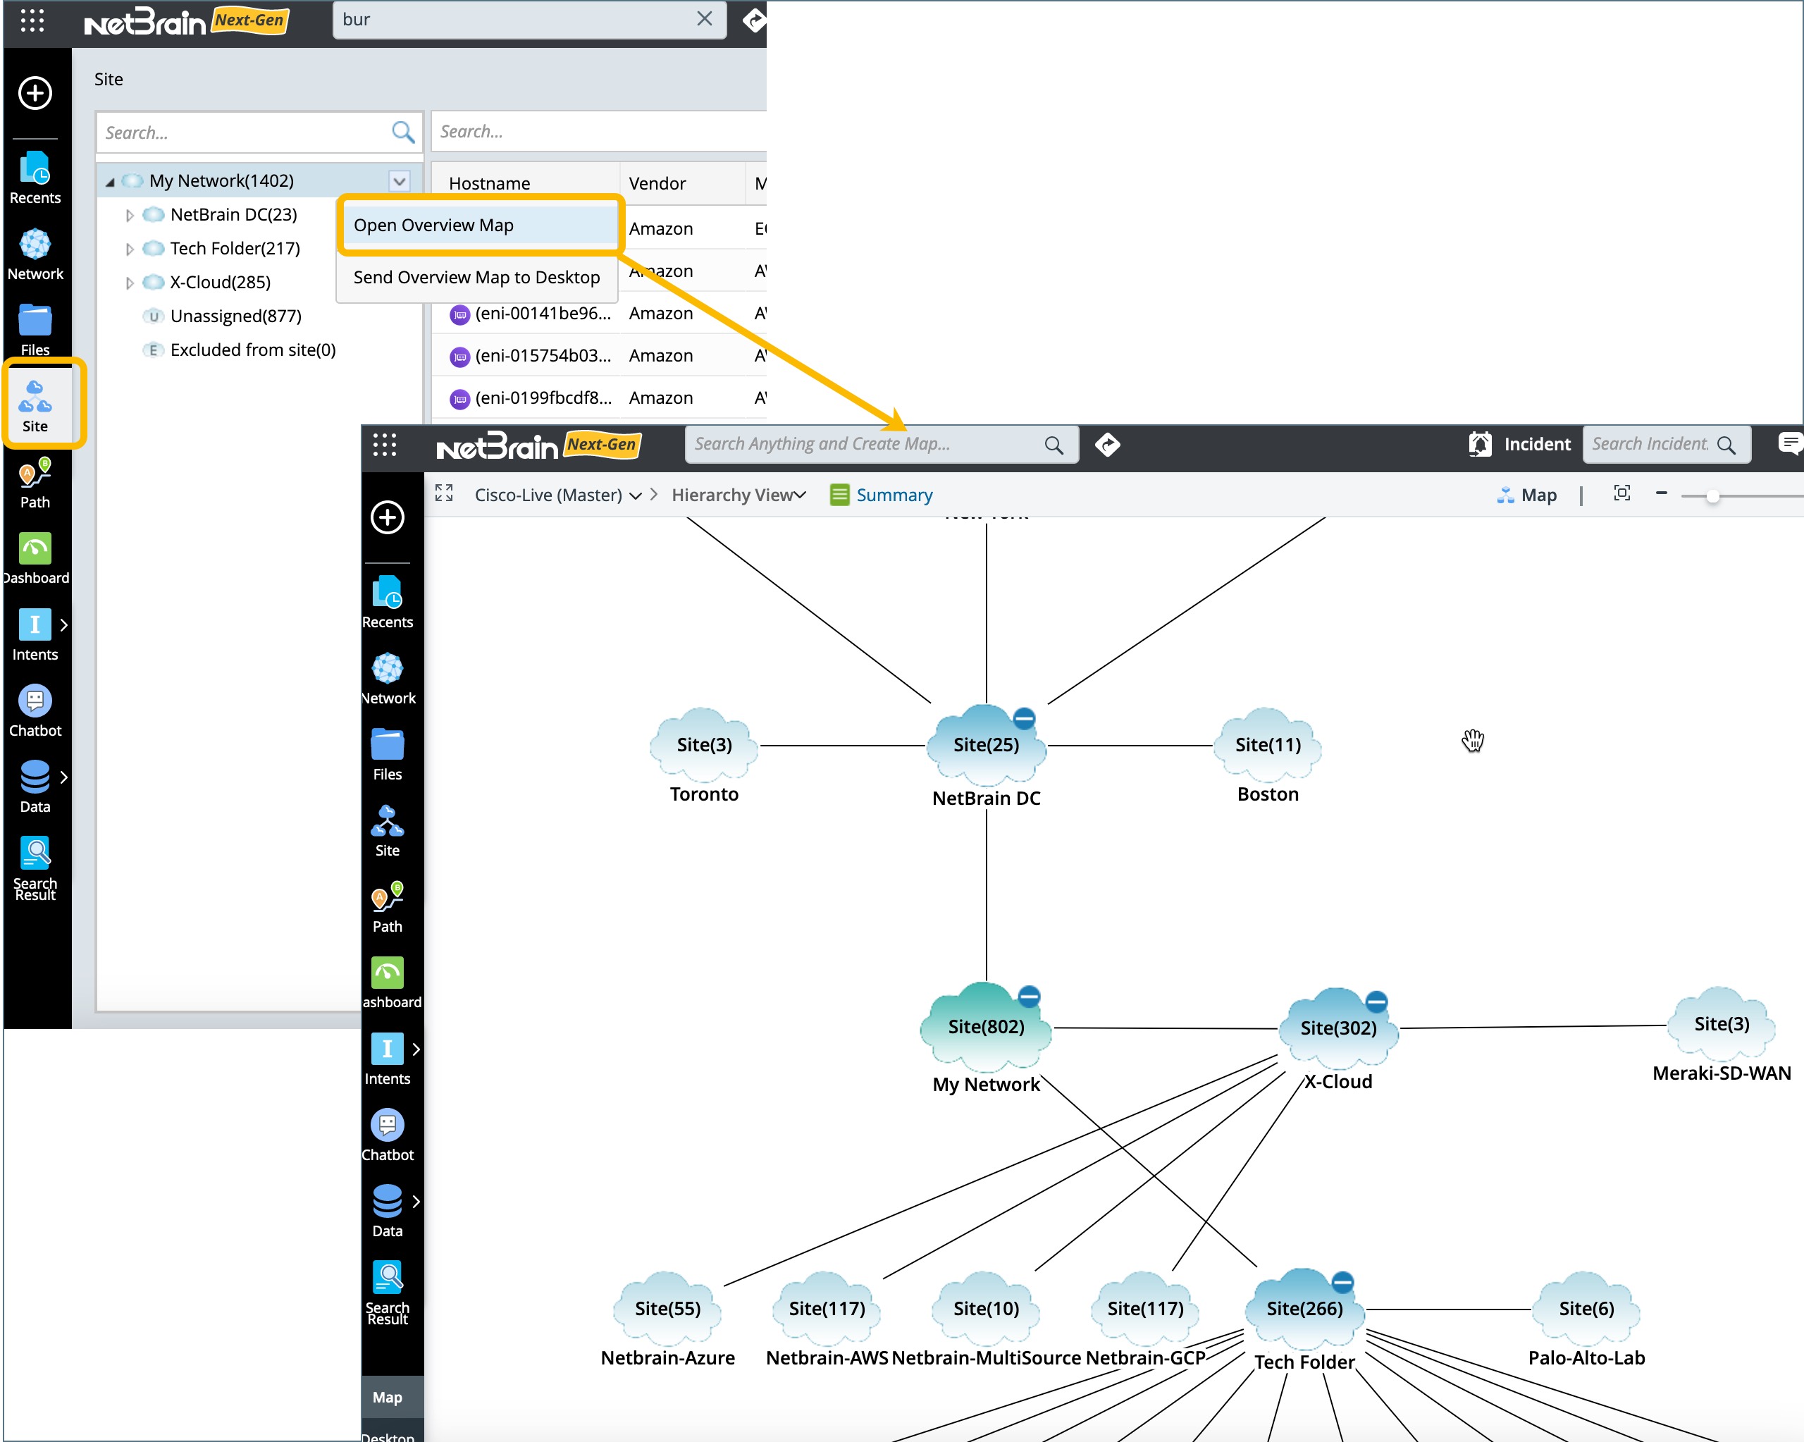Click the apps grid icon top-left
The image size is (1804, 1442).
tap(32, 21)
